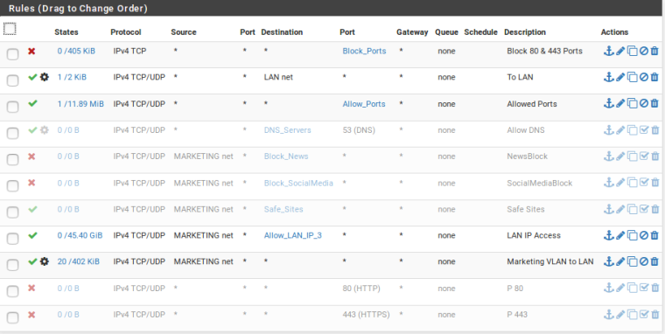665x334 pixels.
Task: Edit the LAN IP Access rule
Action: (x=620, y=235)
